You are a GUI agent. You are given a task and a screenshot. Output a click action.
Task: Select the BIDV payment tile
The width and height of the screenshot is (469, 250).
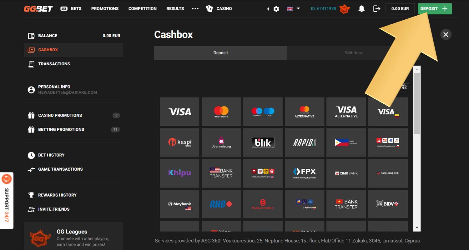[388, 204]
